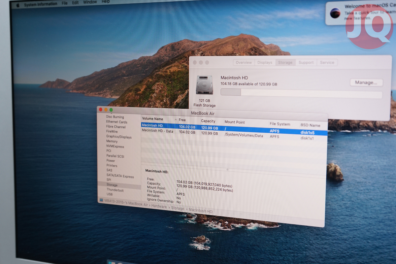Select USB in the sidebar
Image resolution: width=396 pixels, height=264 pixels.
coord(110,194)
